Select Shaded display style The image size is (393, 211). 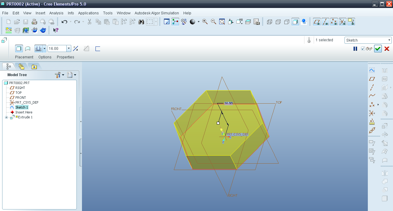tap(295, 22)
